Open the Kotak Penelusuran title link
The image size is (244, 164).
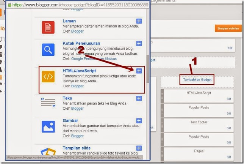[81, 43]
